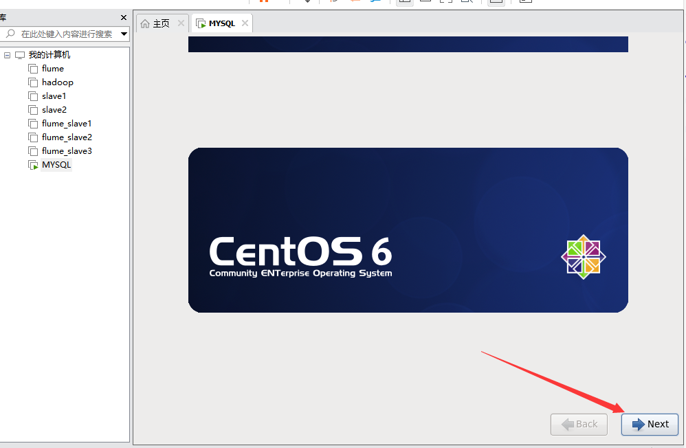Select the slave1 virtual machine
686x448 pixels.
54,96
